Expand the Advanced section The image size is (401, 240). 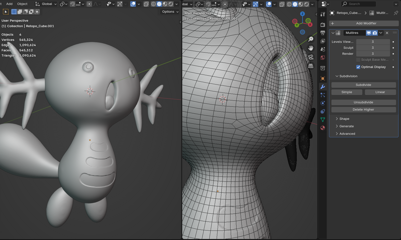tap(347, 134)
